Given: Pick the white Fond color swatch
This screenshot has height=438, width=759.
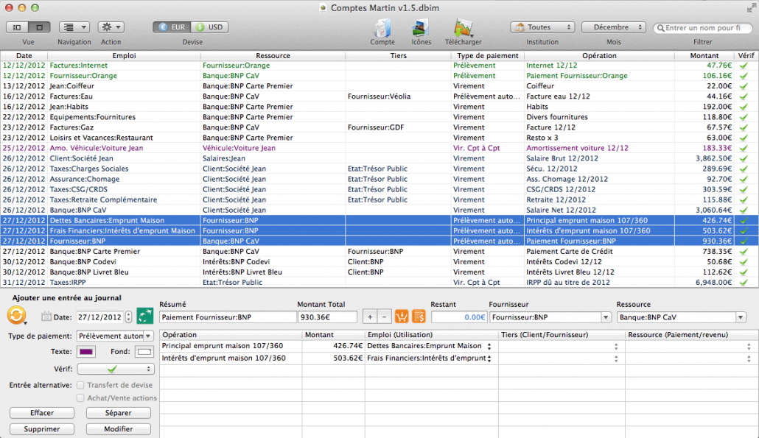Looking at the screenshot, I should (x=144, y=351).
